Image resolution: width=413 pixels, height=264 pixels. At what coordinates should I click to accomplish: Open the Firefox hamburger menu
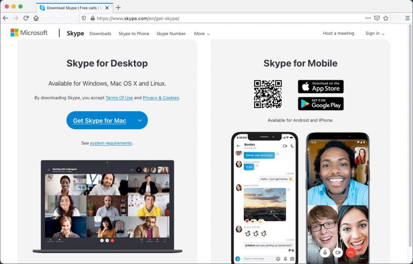pyautogui.click(x=408, y=18)
